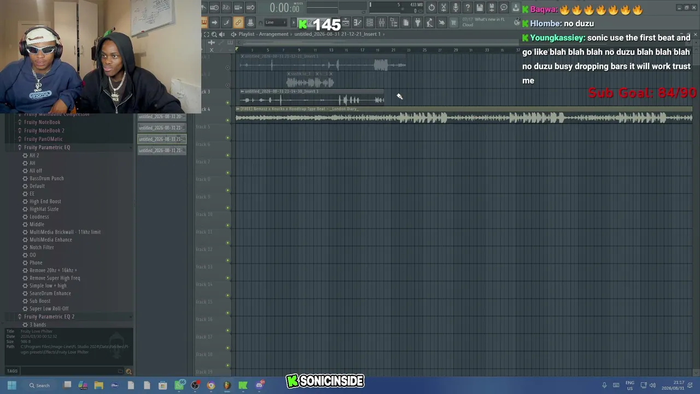The height and width of the screenshot is (394, 700).
Task: Open the help question mark icon
Action: (x=468, y=7)
